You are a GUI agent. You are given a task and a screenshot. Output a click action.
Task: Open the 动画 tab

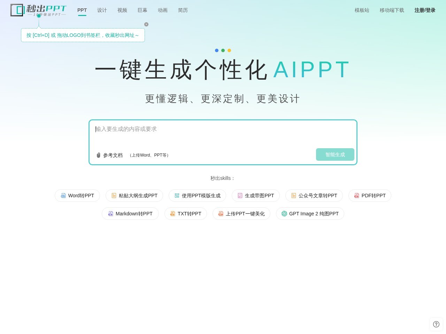(163, 10)
